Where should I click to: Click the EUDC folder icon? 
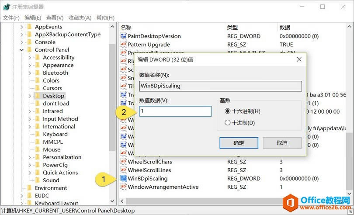tap(29, 196)
